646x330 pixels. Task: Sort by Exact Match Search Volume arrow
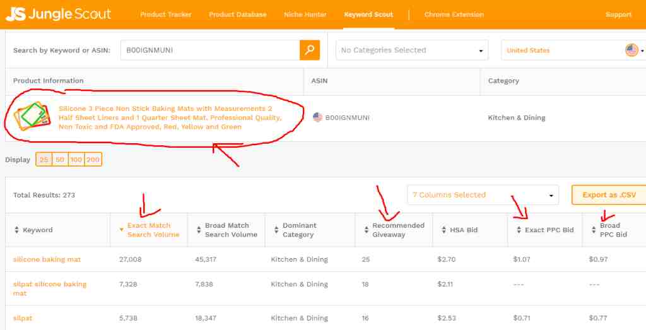122,230
